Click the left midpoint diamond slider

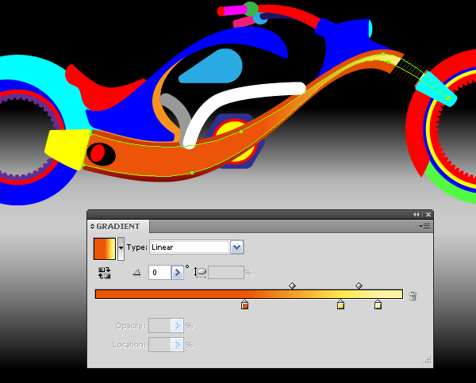click(x=292, y=285)
